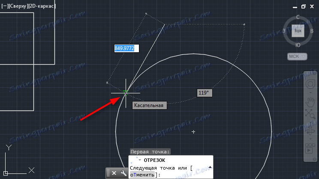The image size is (319, 179).
Task: Choose the оТменить command option
Action: [x=142, y=175]
